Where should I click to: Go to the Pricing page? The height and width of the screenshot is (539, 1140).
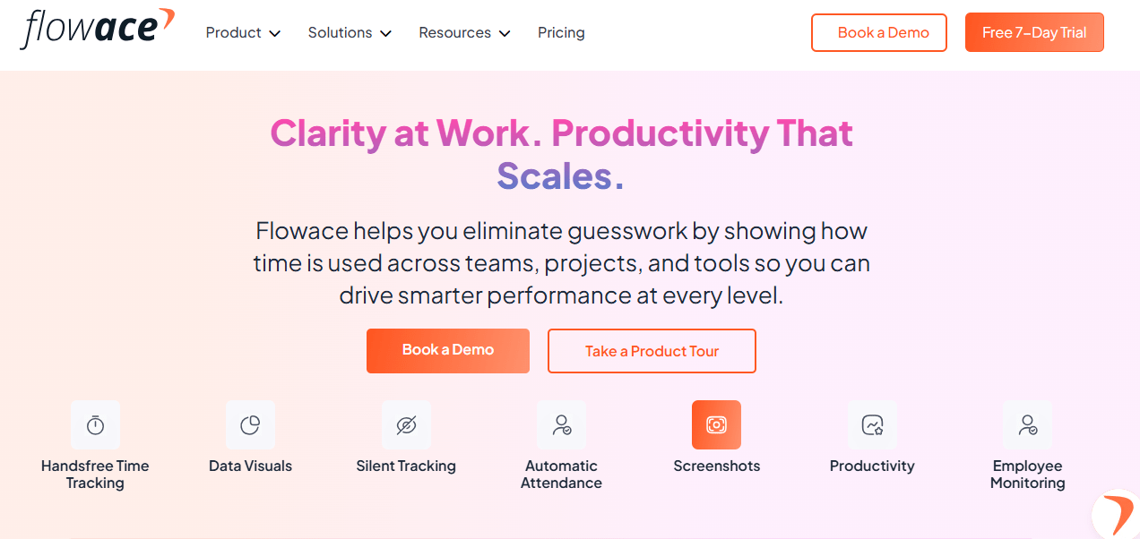(x=561, y=33)
